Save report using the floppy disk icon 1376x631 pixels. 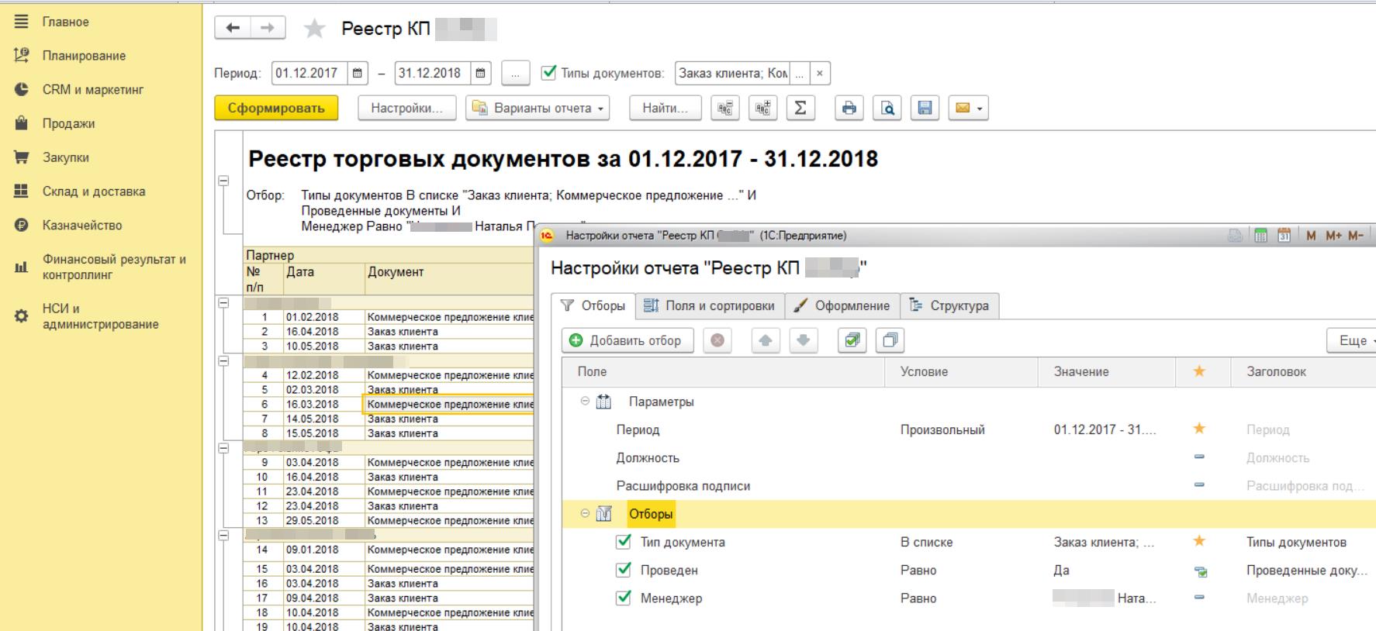pos(925,109)
